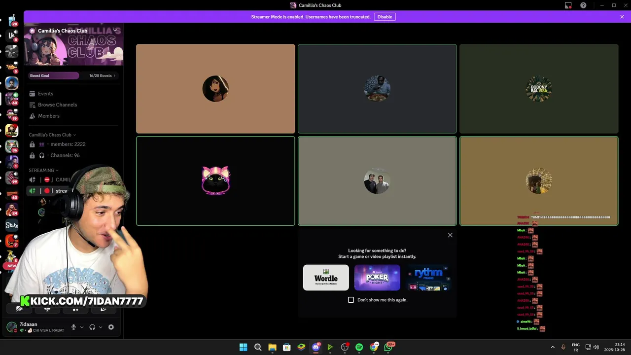This screenshot has width=631, height=355.
Task: Open WhatsApp from taskbar
Action: click(388, 347)
